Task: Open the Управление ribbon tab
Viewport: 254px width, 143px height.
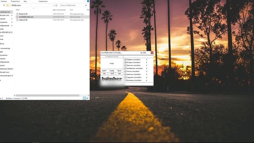Action: coord(43,1)
